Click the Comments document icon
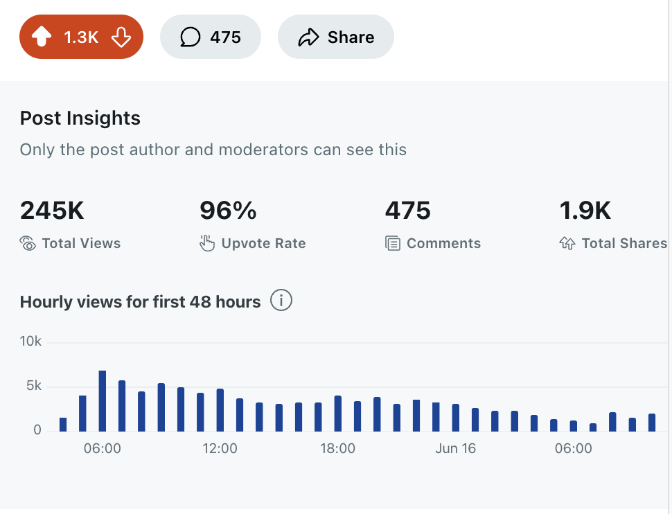Image resolution: width=672 pixels, height=514 pixels. point(393,243)
